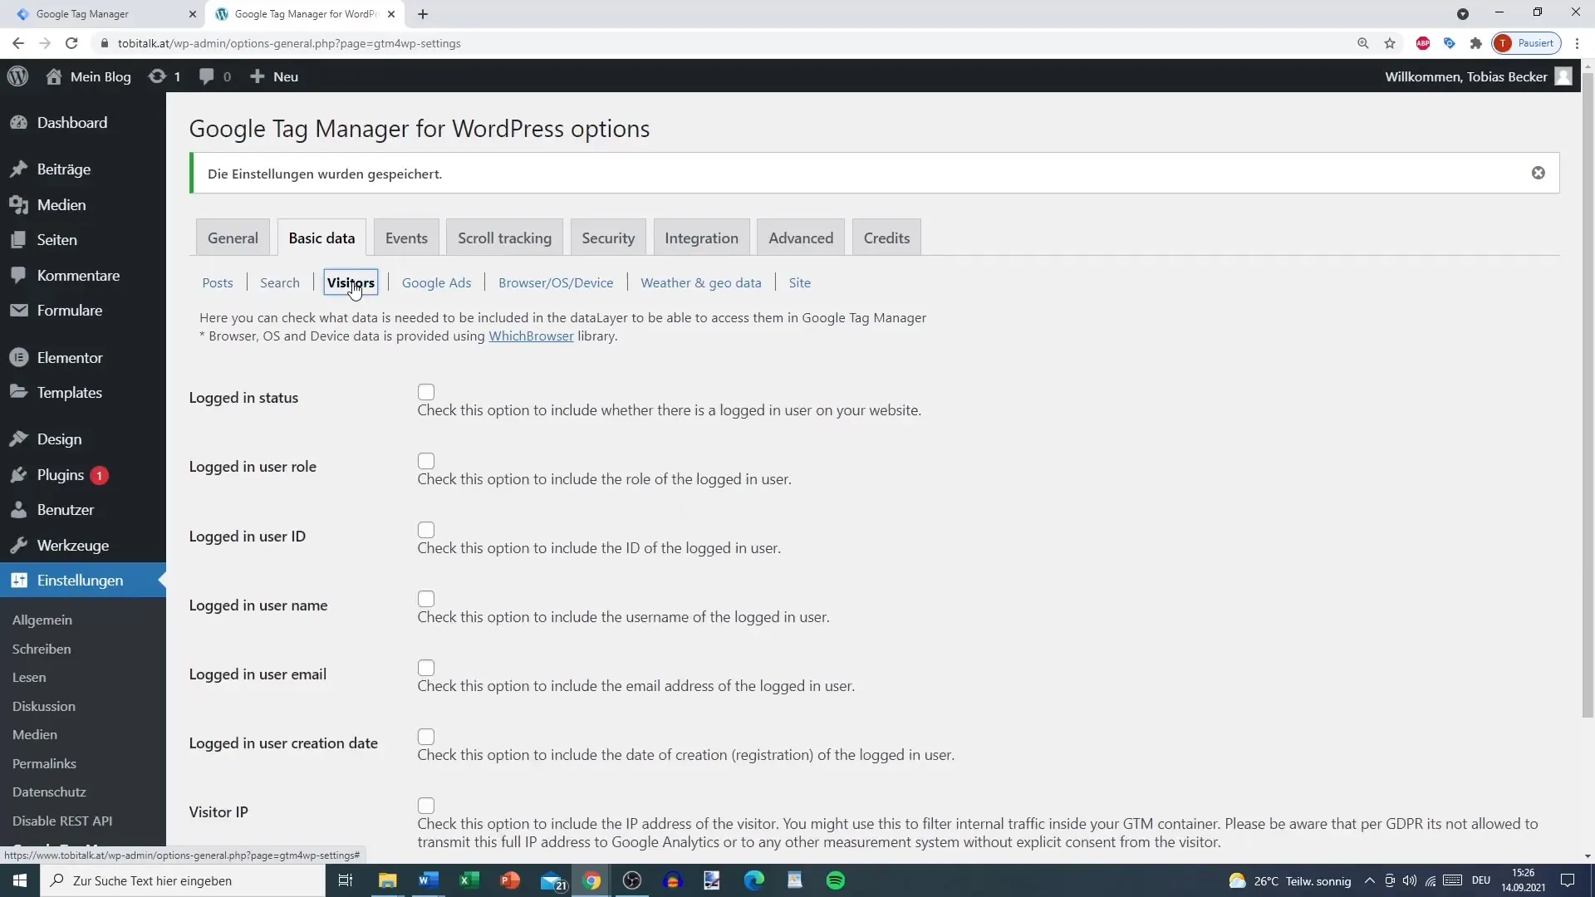Viewport: 1595px width, 897px height.
Task: Open Microsoft Edge from the taskbar
Action: [754, 880]
